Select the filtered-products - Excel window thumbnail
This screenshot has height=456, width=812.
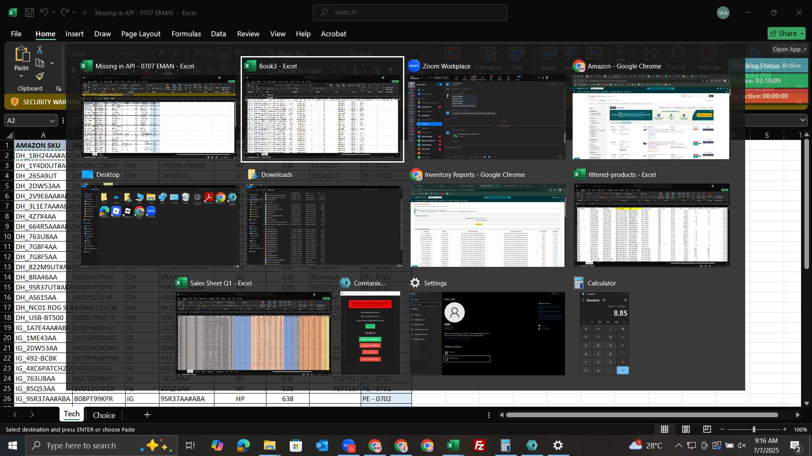coord(652,219)
